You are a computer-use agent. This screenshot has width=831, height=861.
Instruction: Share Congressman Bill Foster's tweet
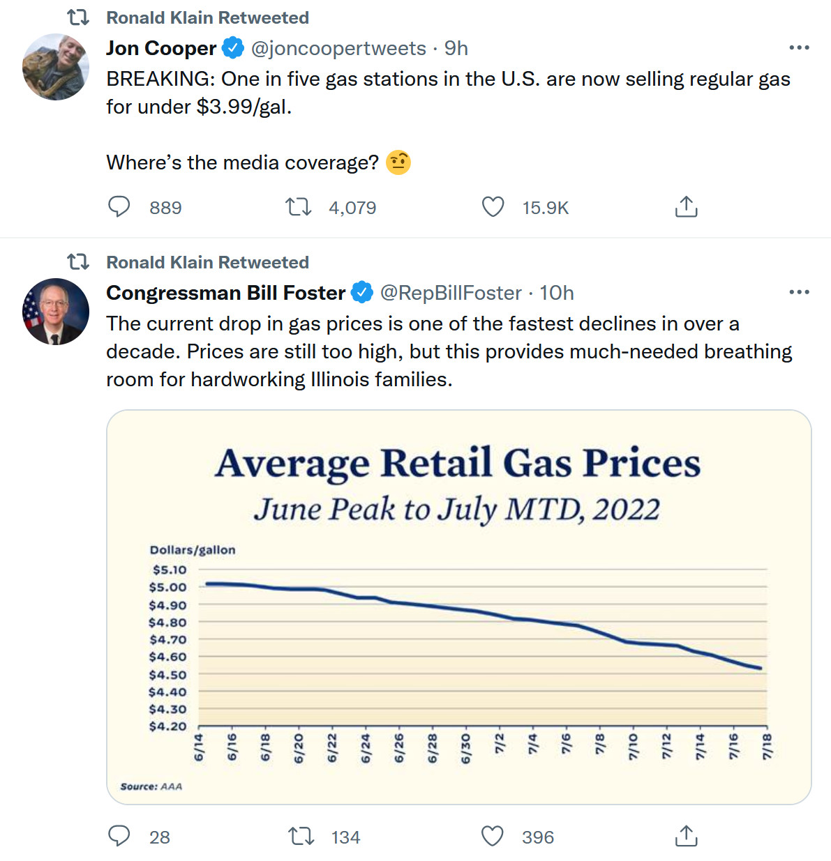click(686, 836)
